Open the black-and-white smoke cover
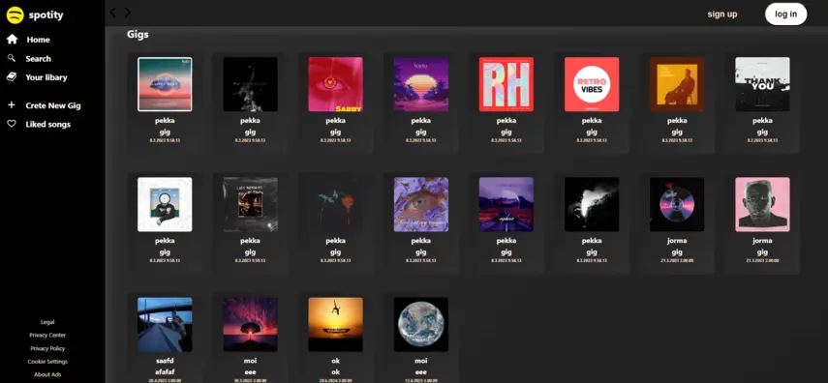The width and height of the screenshot is (828, 383). pos(592,204)
